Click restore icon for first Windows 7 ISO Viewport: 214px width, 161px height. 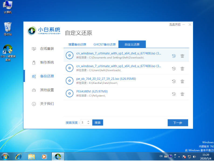(174, 56)
